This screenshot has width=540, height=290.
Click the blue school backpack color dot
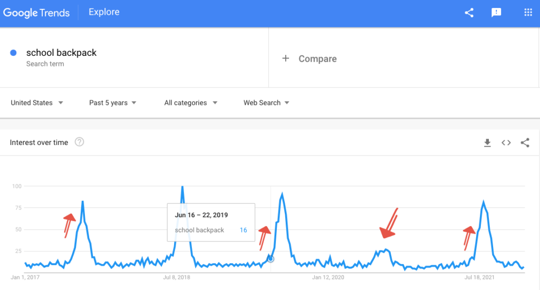click(14, 53)
